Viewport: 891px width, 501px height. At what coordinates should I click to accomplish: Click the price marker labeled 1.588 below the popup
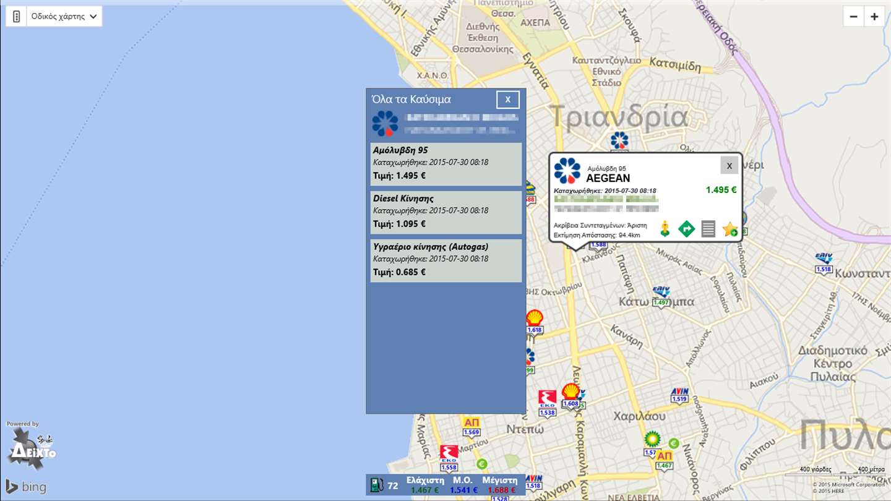tap(598, 245)
